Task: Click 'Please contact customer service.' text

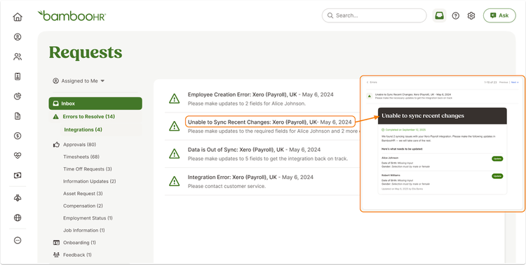Action: click(227, 186)
